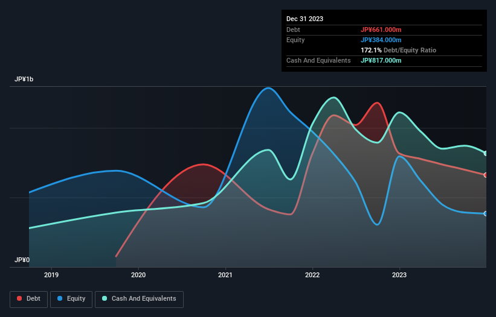
Task: Click the JP¥384.000m equity value
Action: [x=381, y=40]
